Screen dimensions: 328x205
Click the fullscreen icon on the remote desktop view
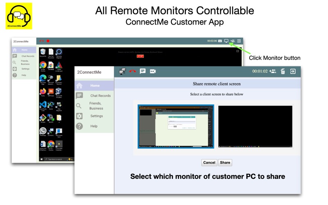click(x=238, y=51)
